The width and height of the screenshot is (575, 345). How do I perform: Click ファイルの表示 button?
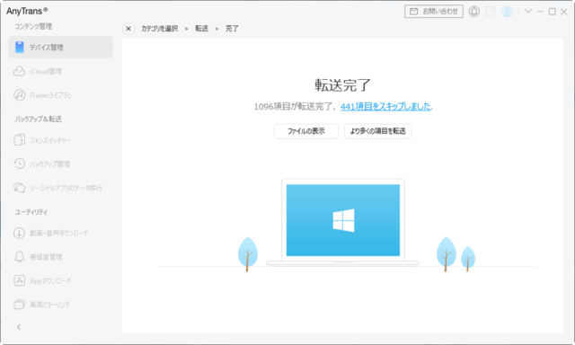[306, 131]
